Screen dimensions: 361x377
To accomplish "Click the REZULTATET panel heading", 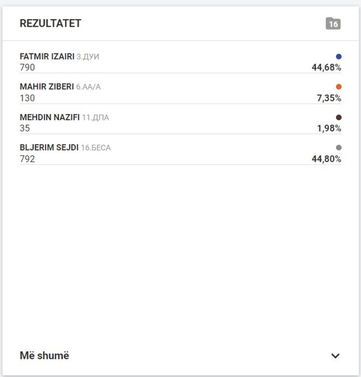I will point(50,24).
